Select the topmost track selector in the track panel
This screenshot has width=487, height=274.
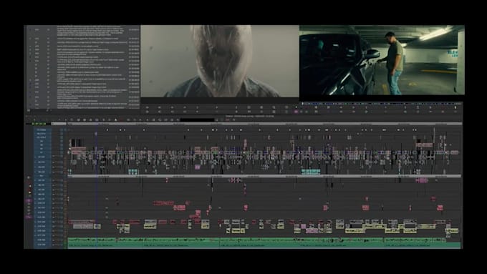point(42,129)
